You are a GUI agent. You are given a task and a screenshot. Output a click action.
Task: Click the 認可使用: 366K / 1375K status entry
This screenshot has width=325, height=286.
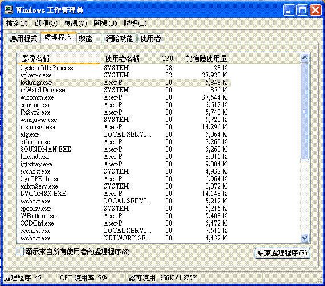point(162,277)
